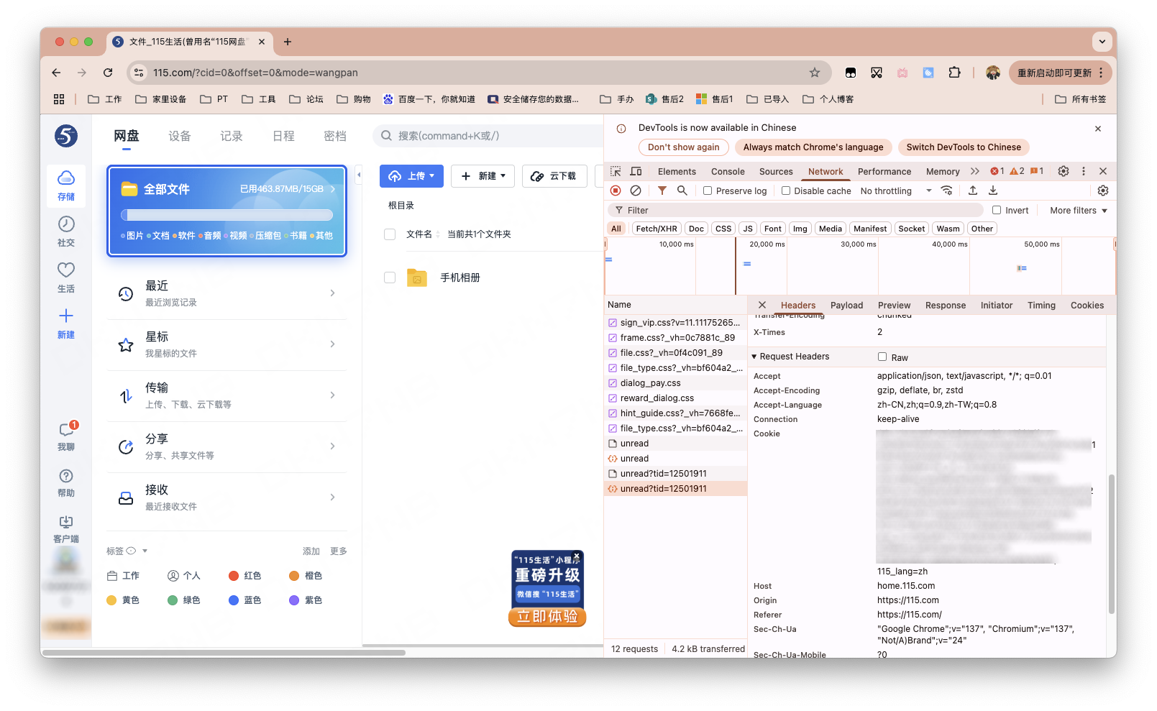The height and width of the screenshot is (711, 1157).
Task: Open the Payload tab of the request
Action: (846, 306)
